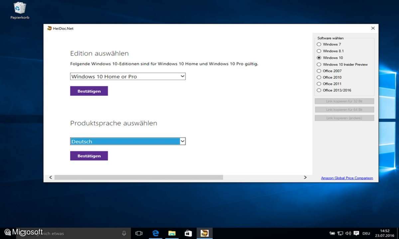Open the Action Center notification icon
The width and height of the screenshot is (399, 239).
coord(356,233)
